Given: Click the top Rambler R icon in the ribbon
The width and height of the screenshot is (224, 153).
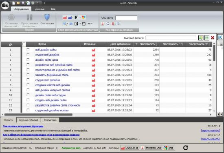Looking at the screenshot, I should [x=76, y=18].
